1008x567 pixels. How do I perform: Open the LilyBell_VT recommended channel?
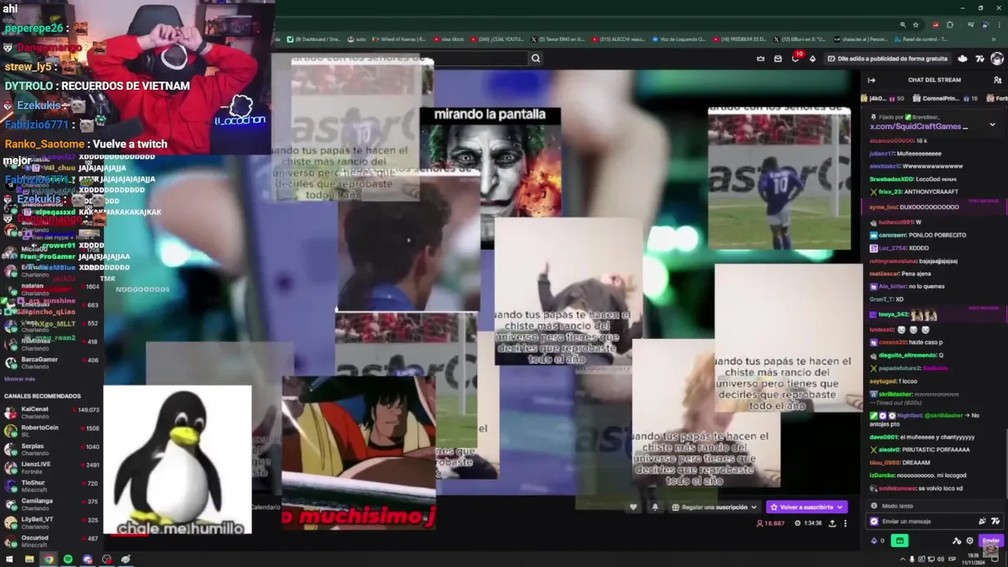pos(51,522)
